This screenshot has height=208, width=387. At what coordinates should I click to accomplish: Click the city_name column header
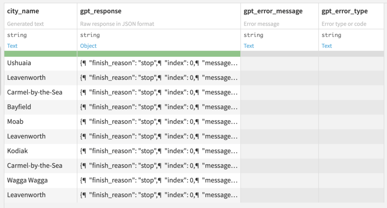[x=23, y=11]
